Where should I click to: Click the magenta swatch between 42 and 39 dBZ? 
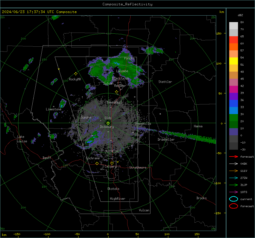(233, 89)
